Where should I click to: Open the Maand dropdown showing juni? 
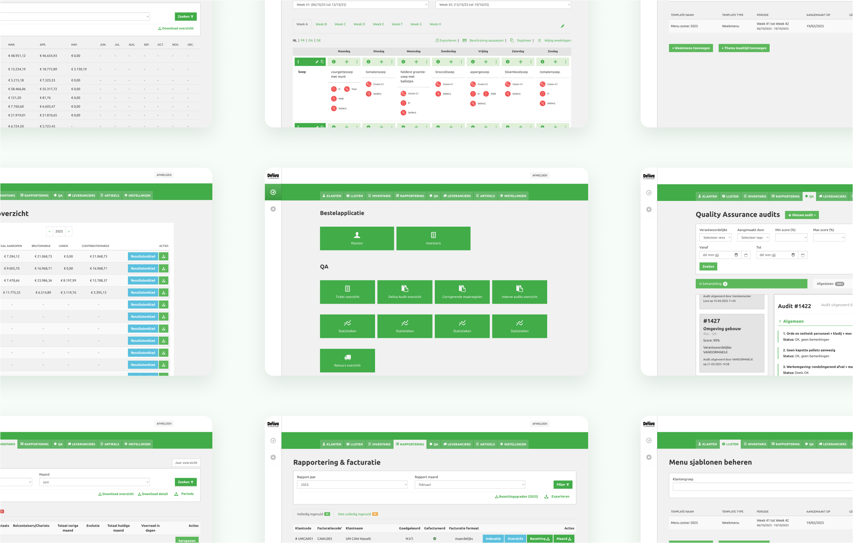94,482
